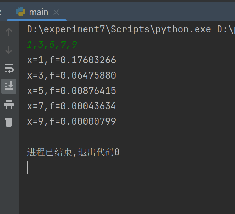The width and height of the screenshot is (235, 214).
Task: Click the process finished exit code message
Action: (73, 152)
